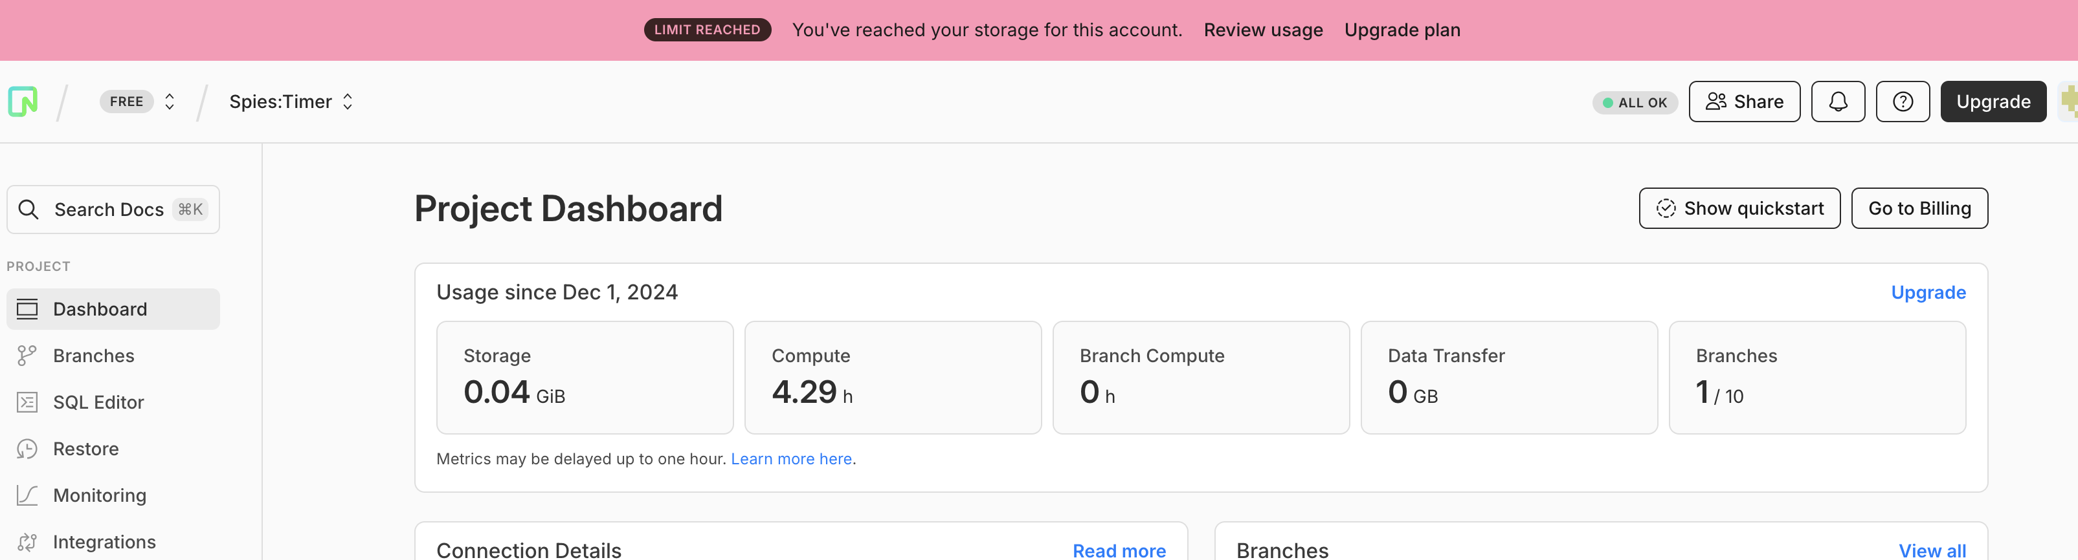This screenshot has height=560, width=2078.
Task: Click the Share button
Action: [x=1743, y=102]
